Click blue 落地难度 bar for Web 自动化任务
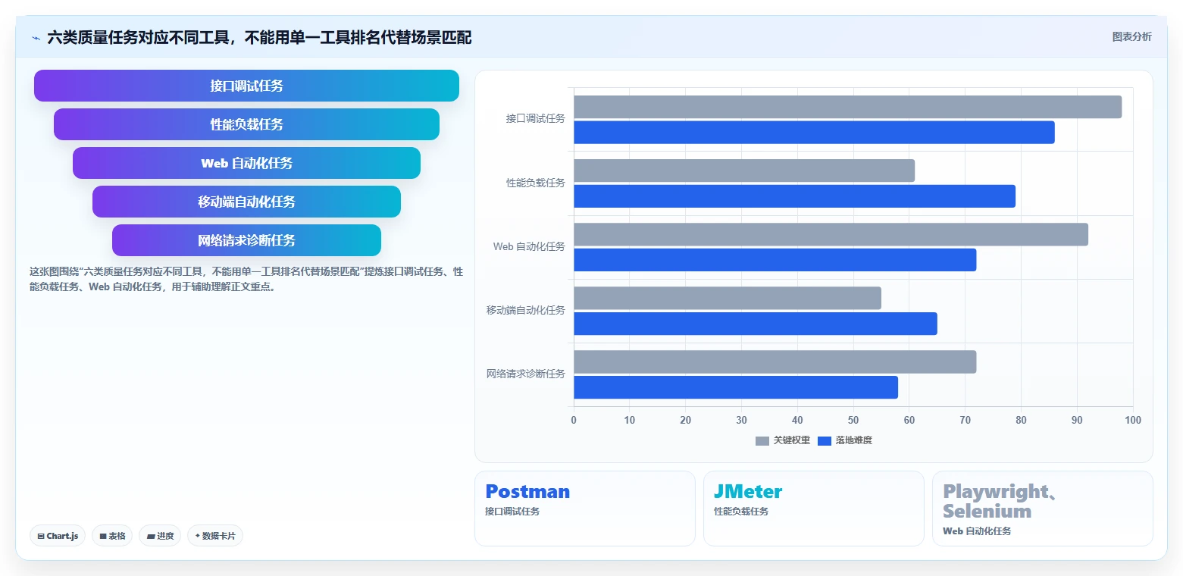The image size is (1183, 576). (775, 260)
